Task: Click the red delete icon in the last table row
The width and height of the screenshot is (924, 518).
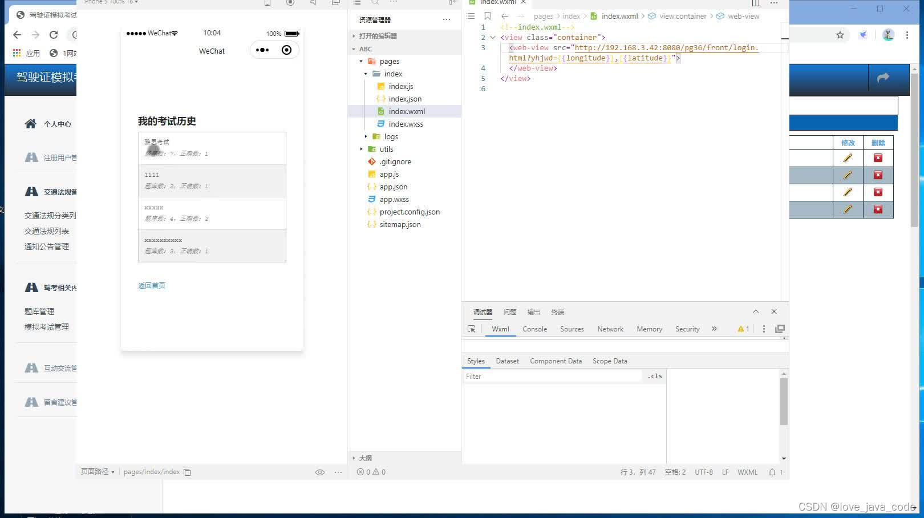Action: 878,209
